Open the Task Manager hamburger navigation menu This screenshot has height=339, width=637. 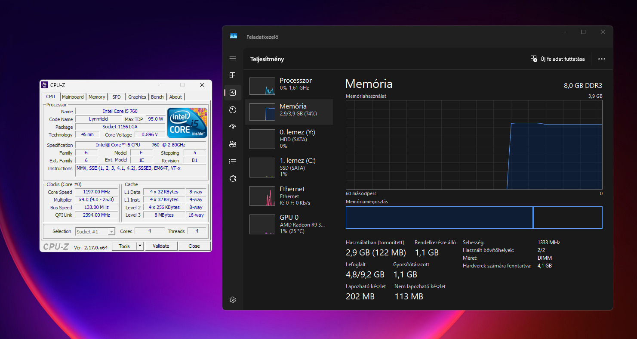coord(233,58)
